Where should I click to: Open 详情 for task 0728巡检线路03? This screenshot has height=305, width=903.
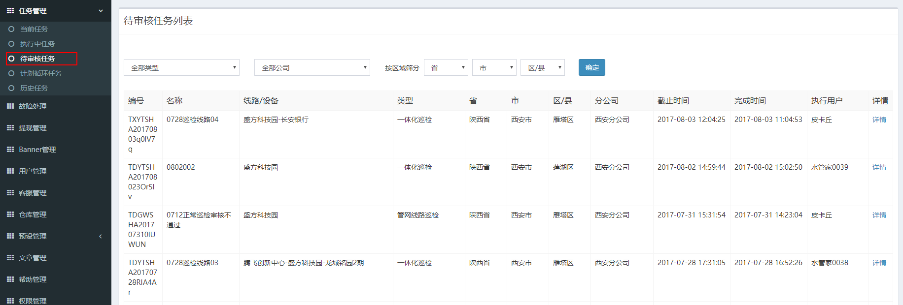[879, 263]
